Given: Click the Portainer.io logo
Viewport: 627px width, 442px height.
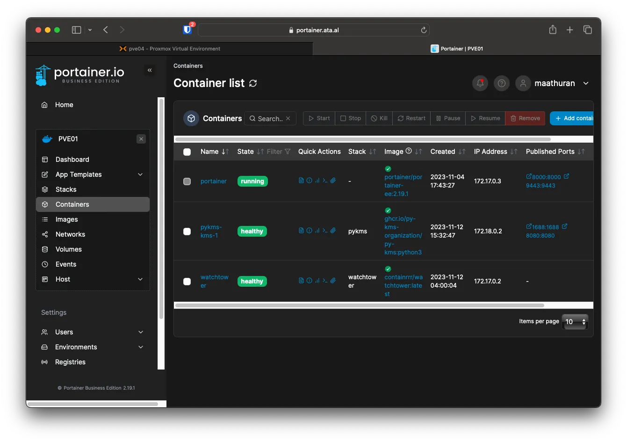Looking at the screenshot, I should [x=80, y=75].
